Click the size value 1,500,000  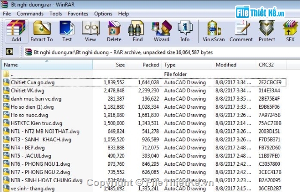(114, 123)
